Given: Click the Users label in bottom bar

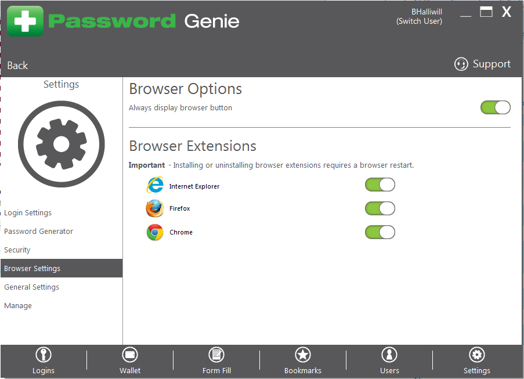Looking at the screenshot, I should (x=389, y=371).
